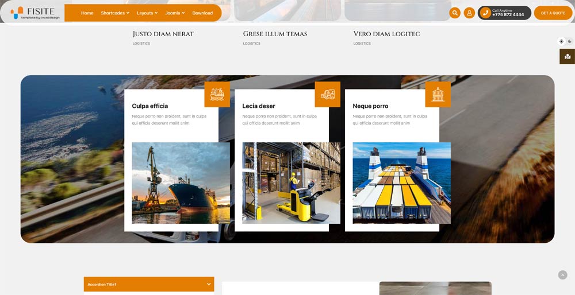Viewport: 575px width, 295px height.
Task: Click the orange phone call icon
Action: pyautogui.click(x=485, y=13)
